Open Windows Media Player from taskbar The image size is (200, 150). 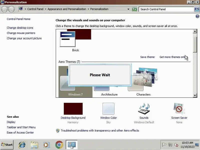coord(46,145)
